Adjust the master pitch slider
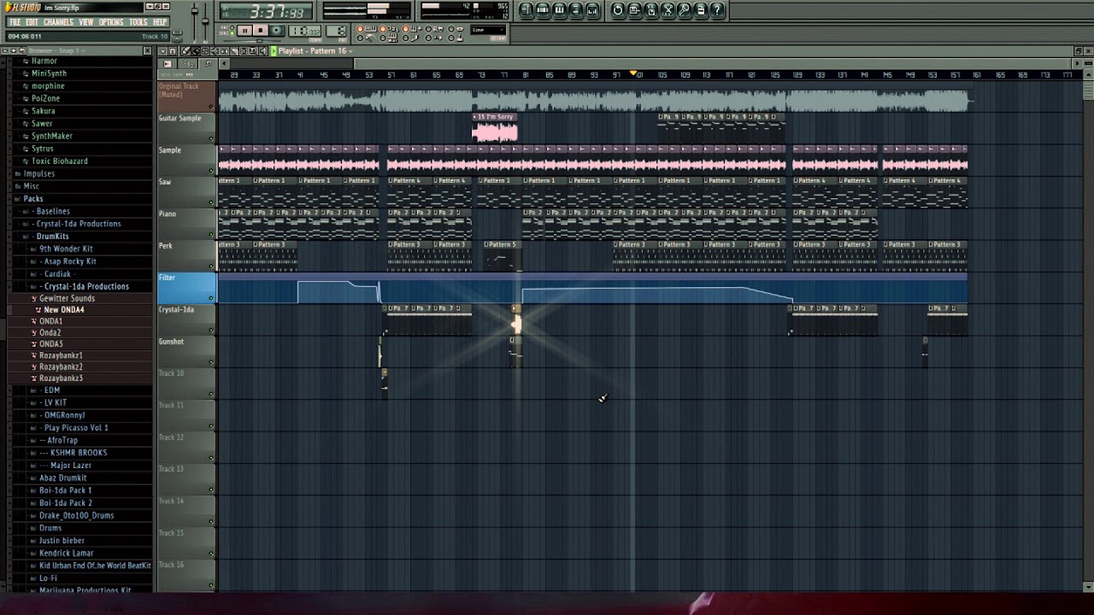The image size is (1094, 615). (x=205, y=20)
